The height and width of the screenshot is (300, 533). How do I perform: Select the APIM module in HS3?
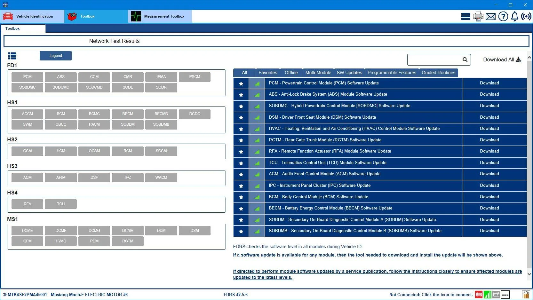pyautogui.click(x=61, y=178)
